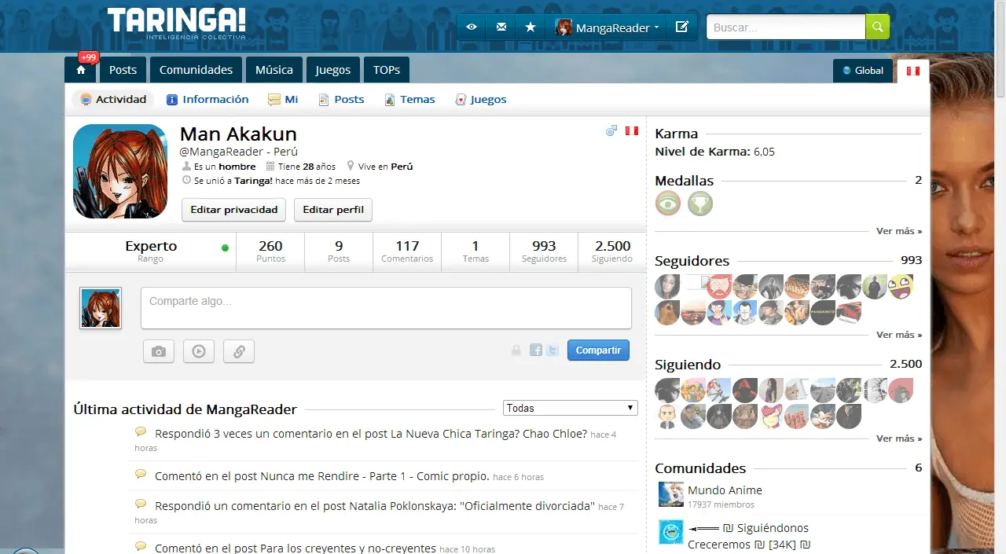Click the 9 Posts stat
Image resolution: width=1006 pixels, height=554 pixels.
tap(339, 252)
